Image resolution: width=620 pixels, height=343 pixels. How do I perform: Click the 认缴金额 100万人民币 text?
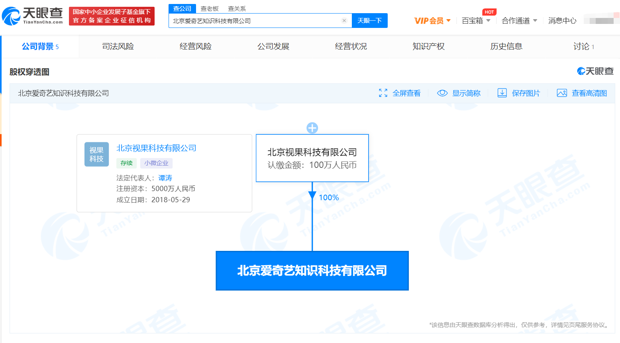(312, 165)
